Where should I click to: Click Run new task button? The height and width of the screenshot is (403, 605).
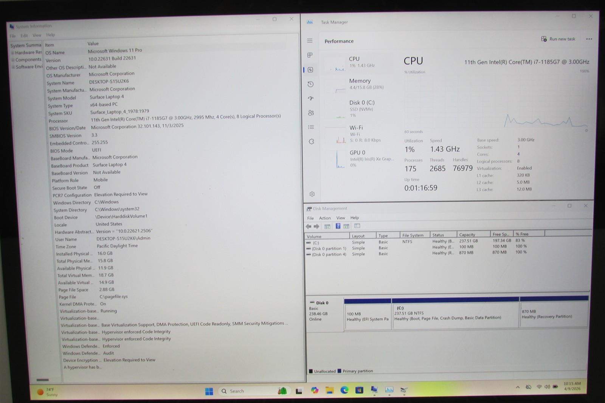pos(558,39)
